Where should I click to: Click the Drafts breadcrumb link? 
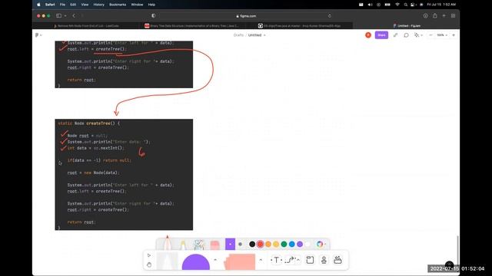point(238,35)
